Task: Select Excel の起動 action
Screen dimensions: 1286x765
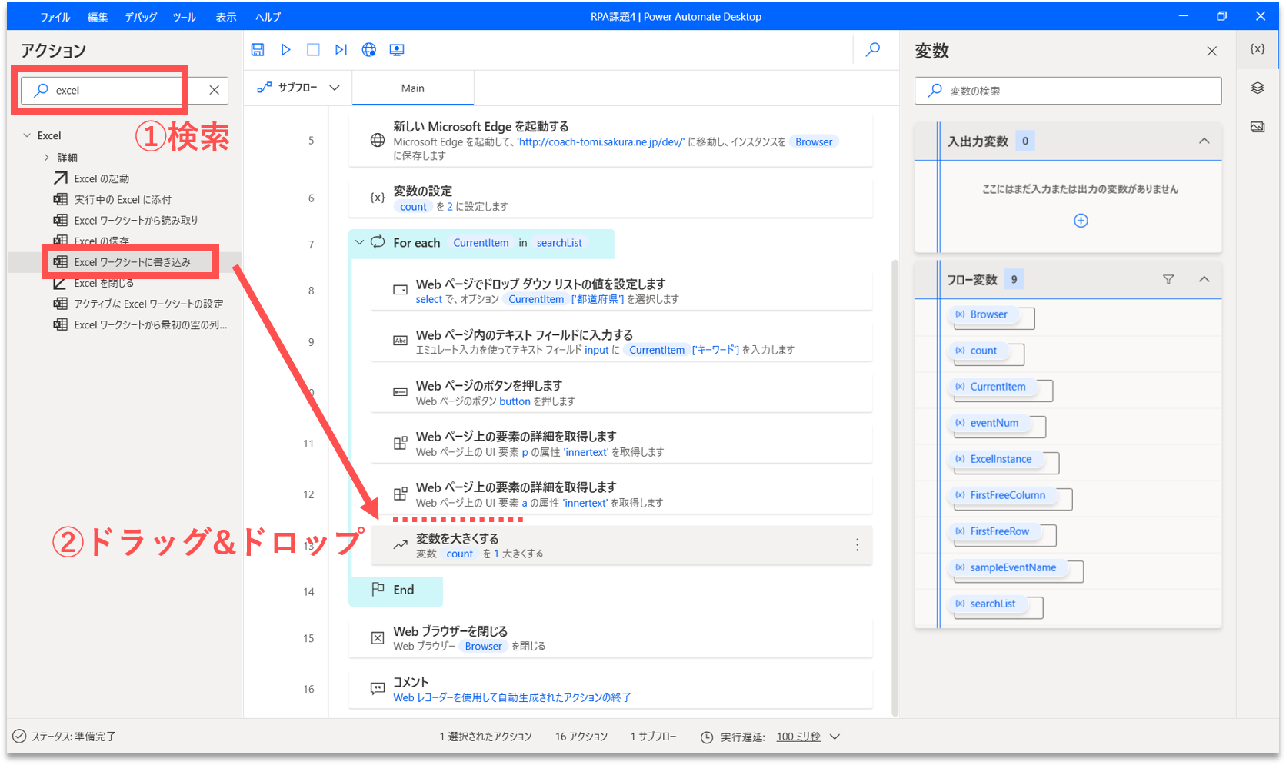Action: (x=102, y=178)
